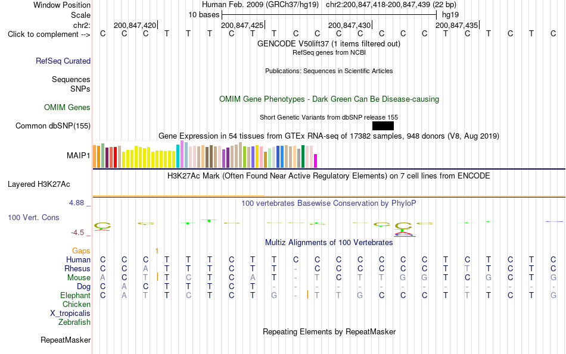Click the chr2:200,847,418-200,847,439 (22 bp) text
566x354 pixels.
pyautogui.click(x=391, y=5)
